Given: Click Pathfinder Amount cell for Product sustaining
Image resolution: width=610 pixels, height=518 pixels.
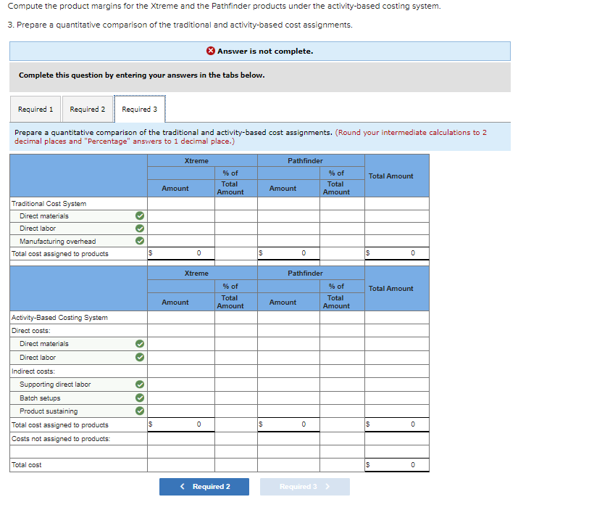Looking at the screenshot, I should click(288, 411).
